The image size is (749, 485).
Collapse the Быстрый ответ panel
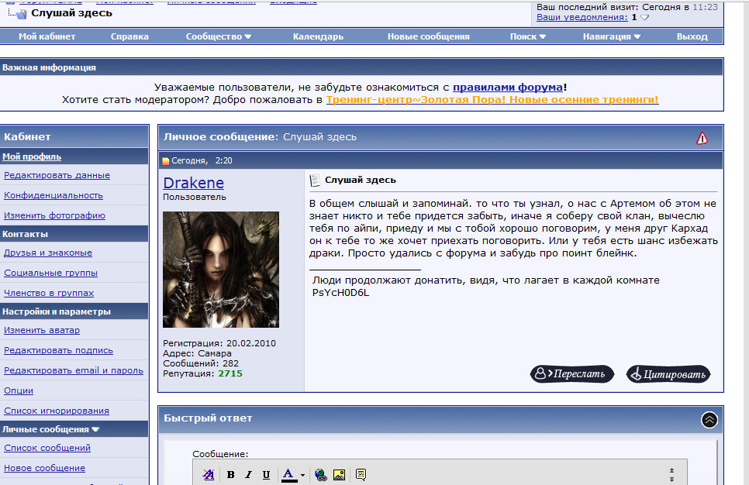709,419
